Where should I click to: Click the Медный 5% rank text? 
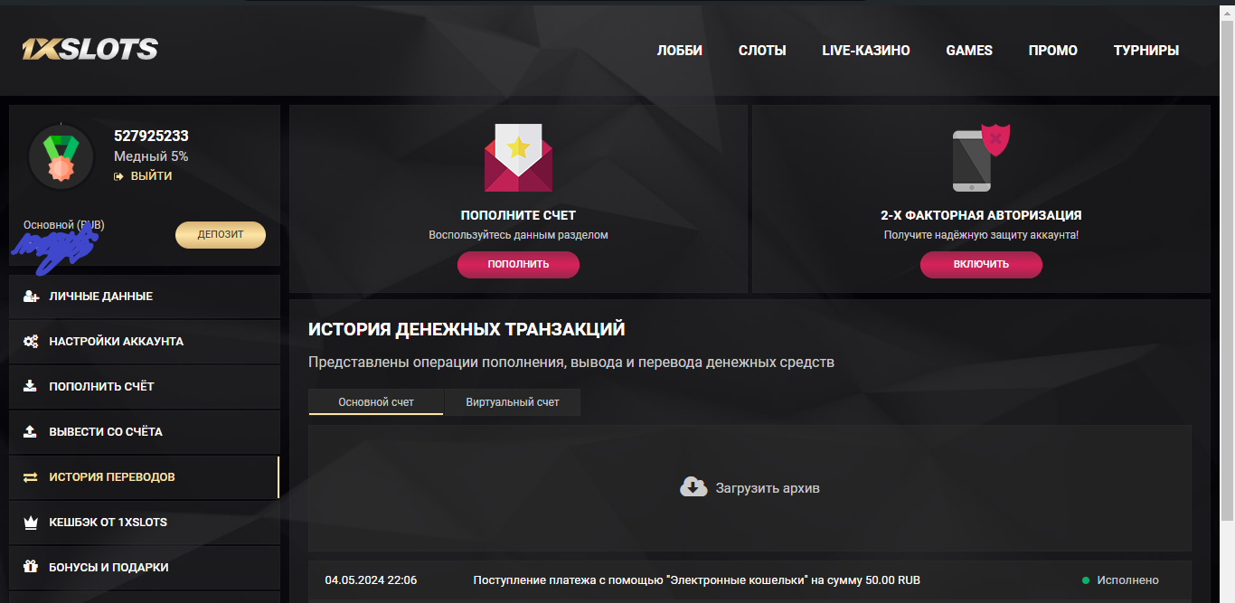(x=151, y=156)
